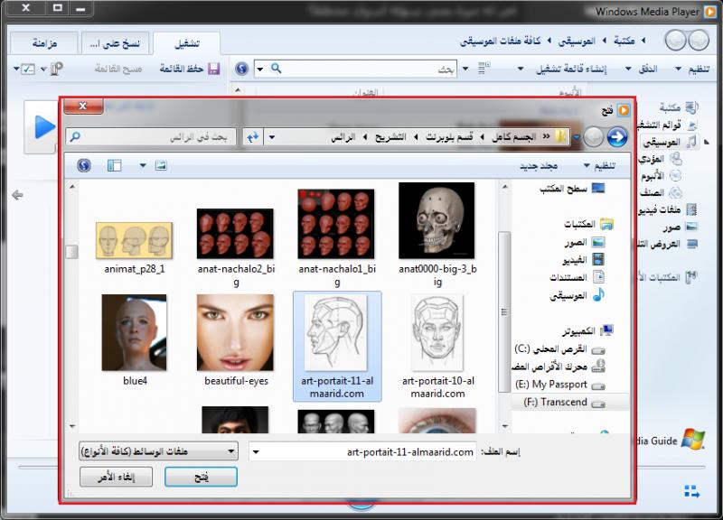Click the view options icon in Media Player toolbar
Image resolution: width=723 pixels, height=520 pixels.
point(484,69)
